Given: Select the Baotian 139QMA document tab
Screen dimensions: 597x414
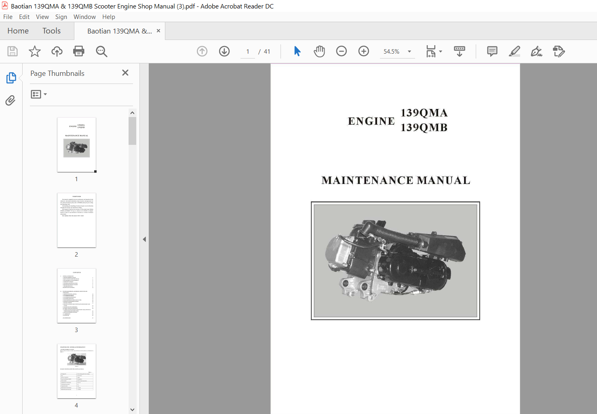Looking at the screenshot, I should (120, 31).
